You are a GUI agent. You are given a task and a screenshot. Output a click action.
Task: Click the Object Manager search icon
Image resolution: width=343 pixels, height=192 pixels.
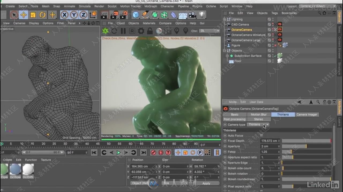(320, 13)
